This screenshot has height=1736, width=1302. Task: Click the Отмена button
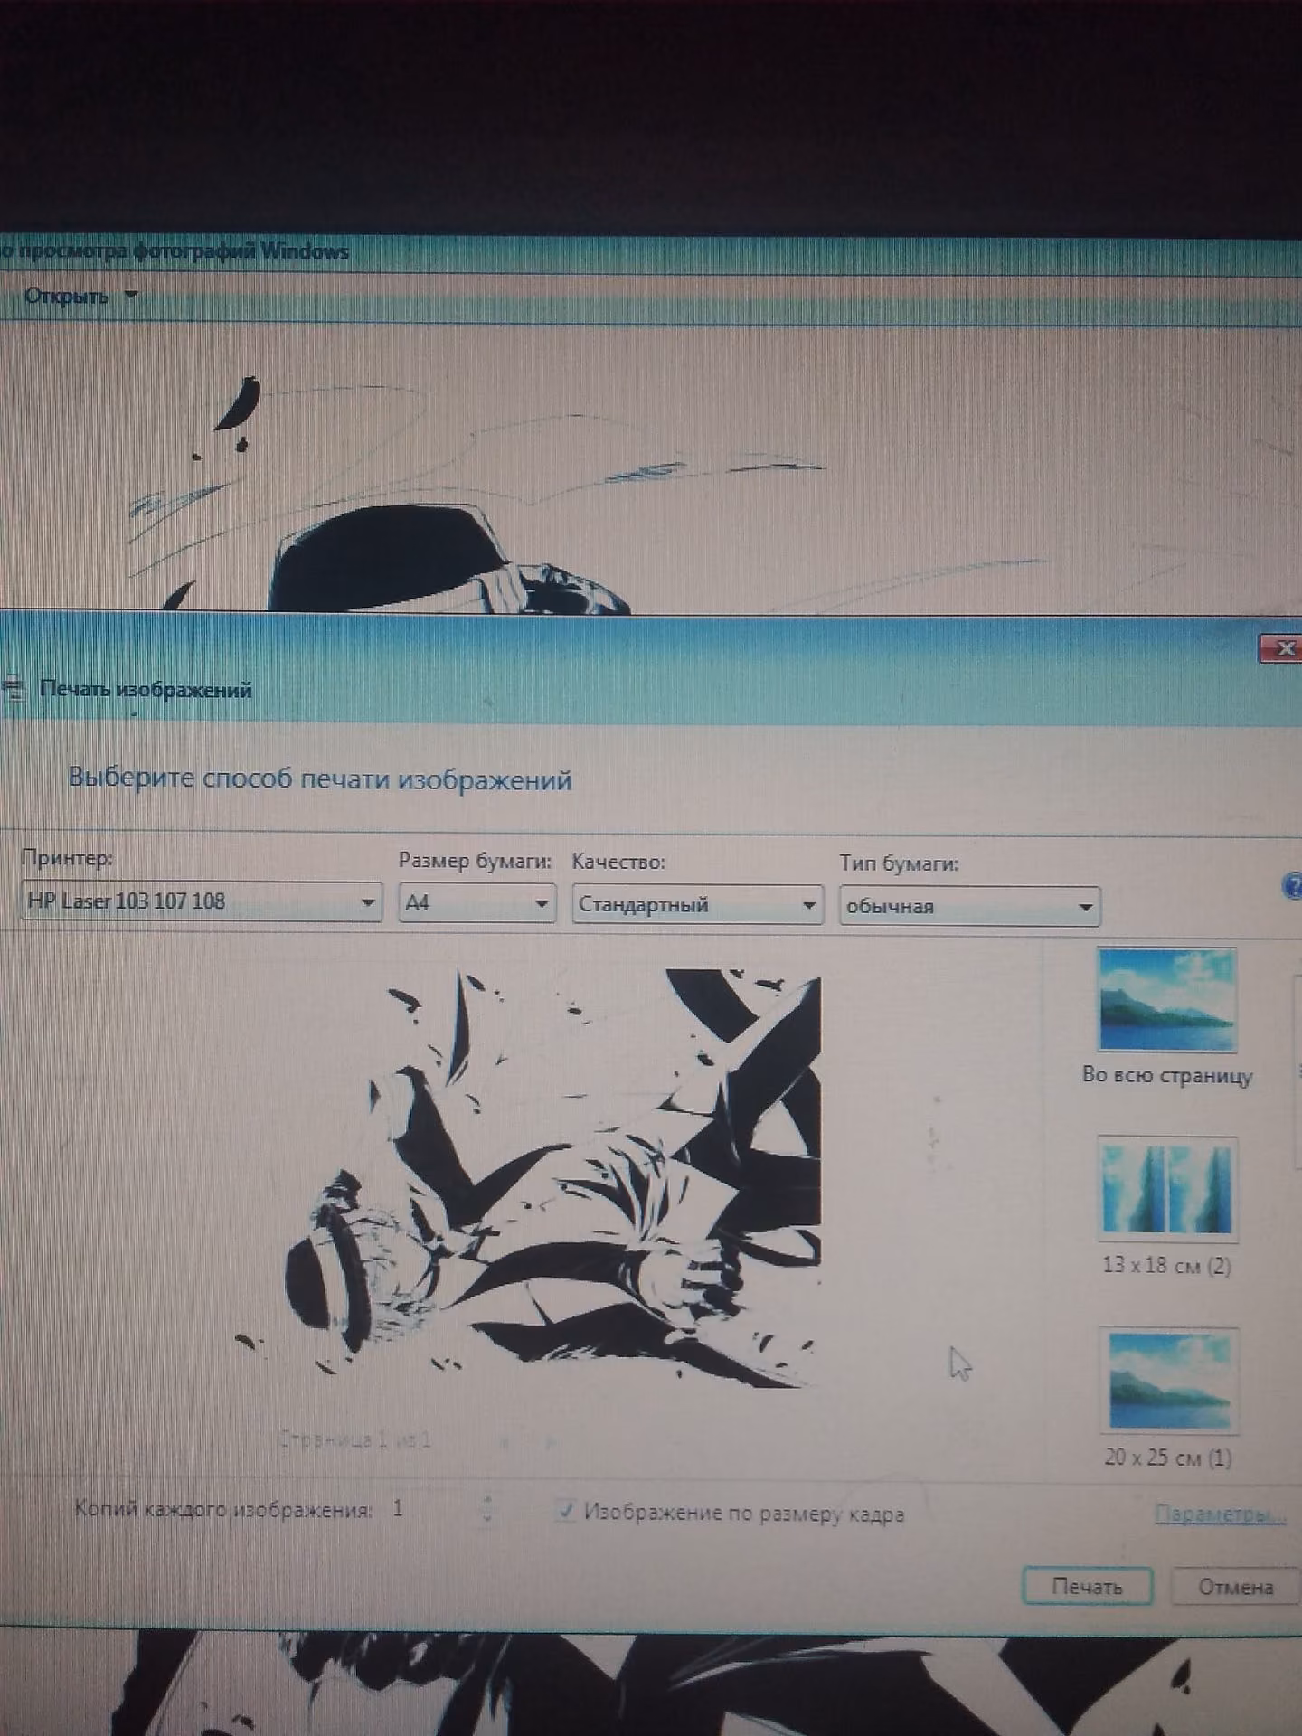(x=1235, y=1587)
